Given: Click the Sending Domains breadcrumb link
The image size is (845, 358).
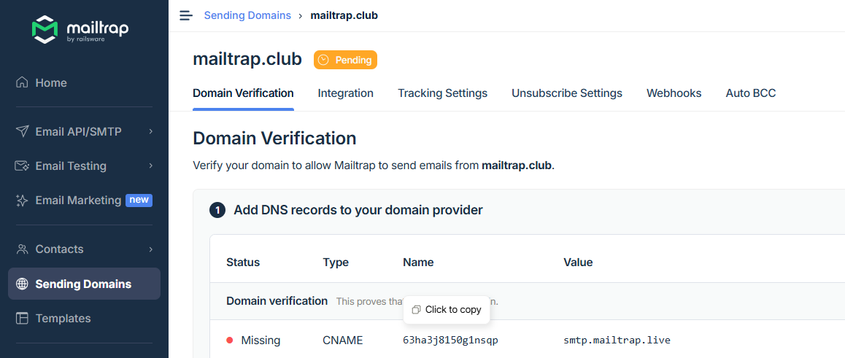Looking at the screenshot, I should point(247,15).
